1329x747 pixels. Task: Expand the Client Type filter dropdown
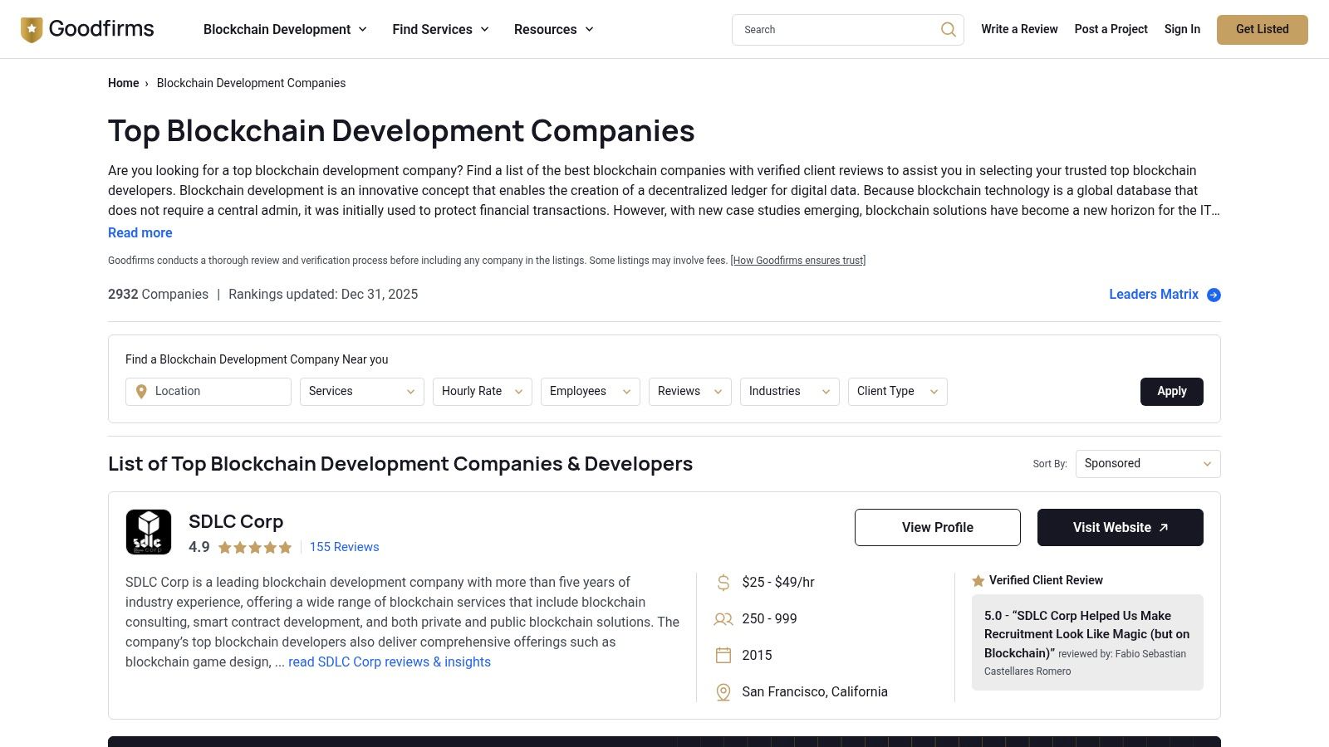pyautogui.click(x=898, y=392)
